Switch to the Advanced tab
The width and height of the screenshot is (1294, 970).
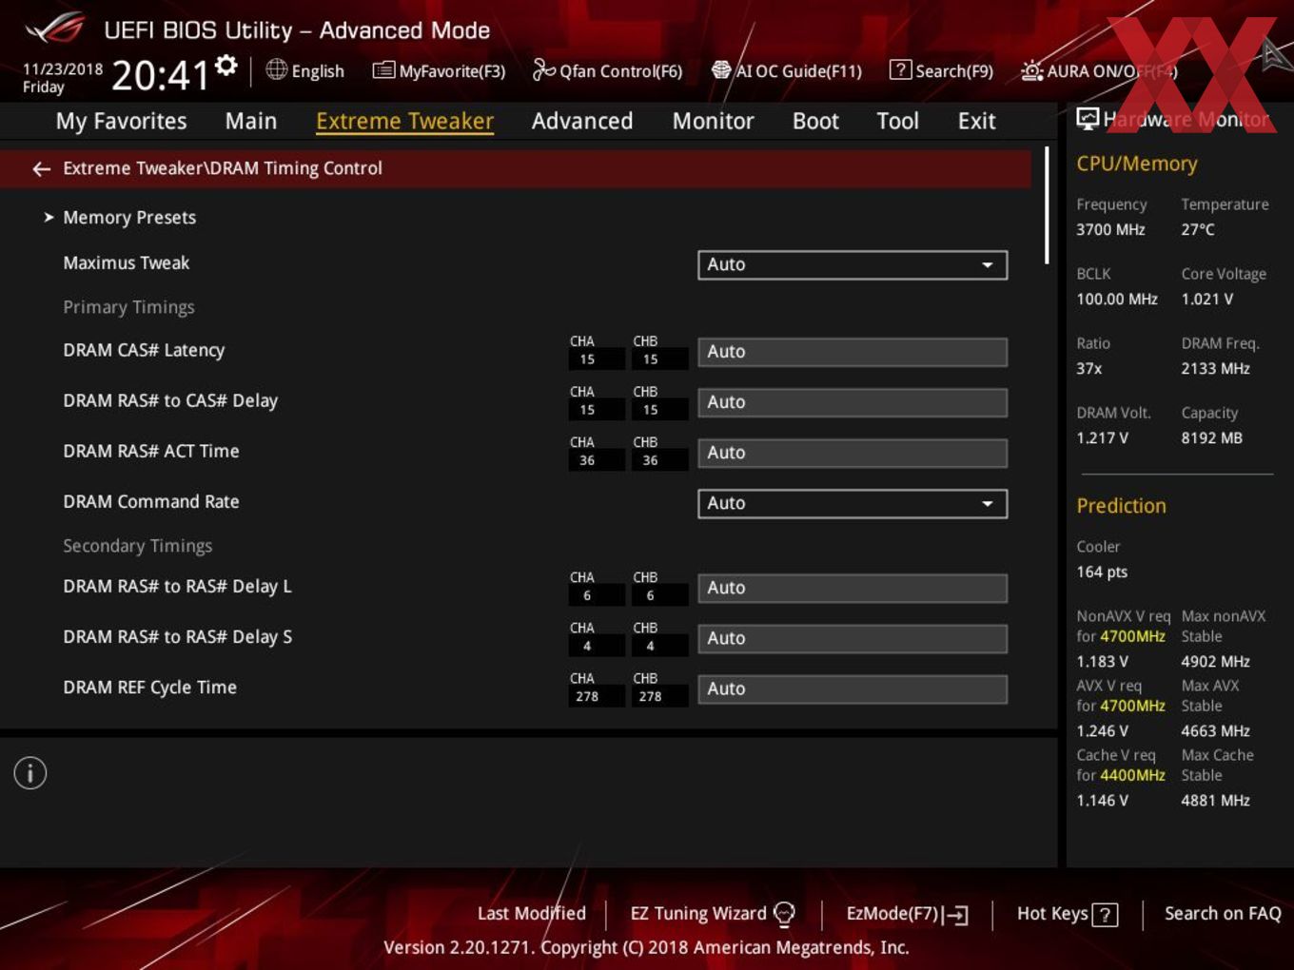point(582,121)
